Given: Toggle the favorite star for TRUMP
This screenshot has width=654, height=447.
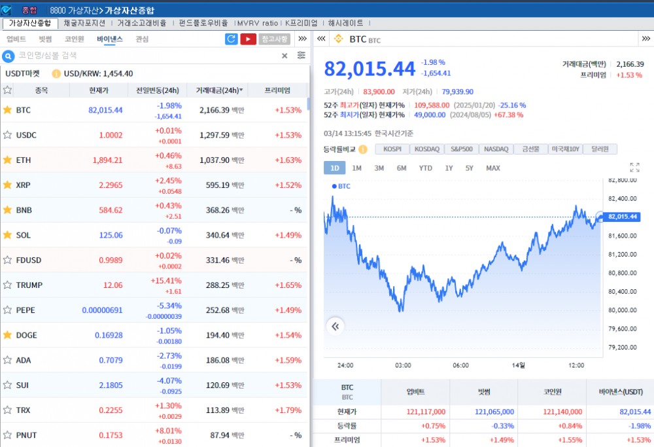Looking at the screenshot, I should click(8, 285).
